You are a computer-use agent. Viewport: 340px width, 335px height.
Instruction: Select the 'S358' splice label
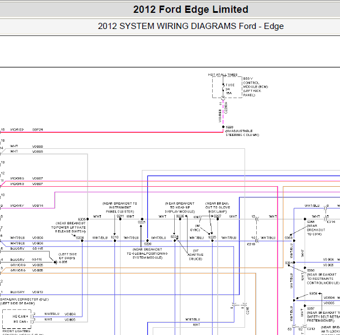click(313, 293)
